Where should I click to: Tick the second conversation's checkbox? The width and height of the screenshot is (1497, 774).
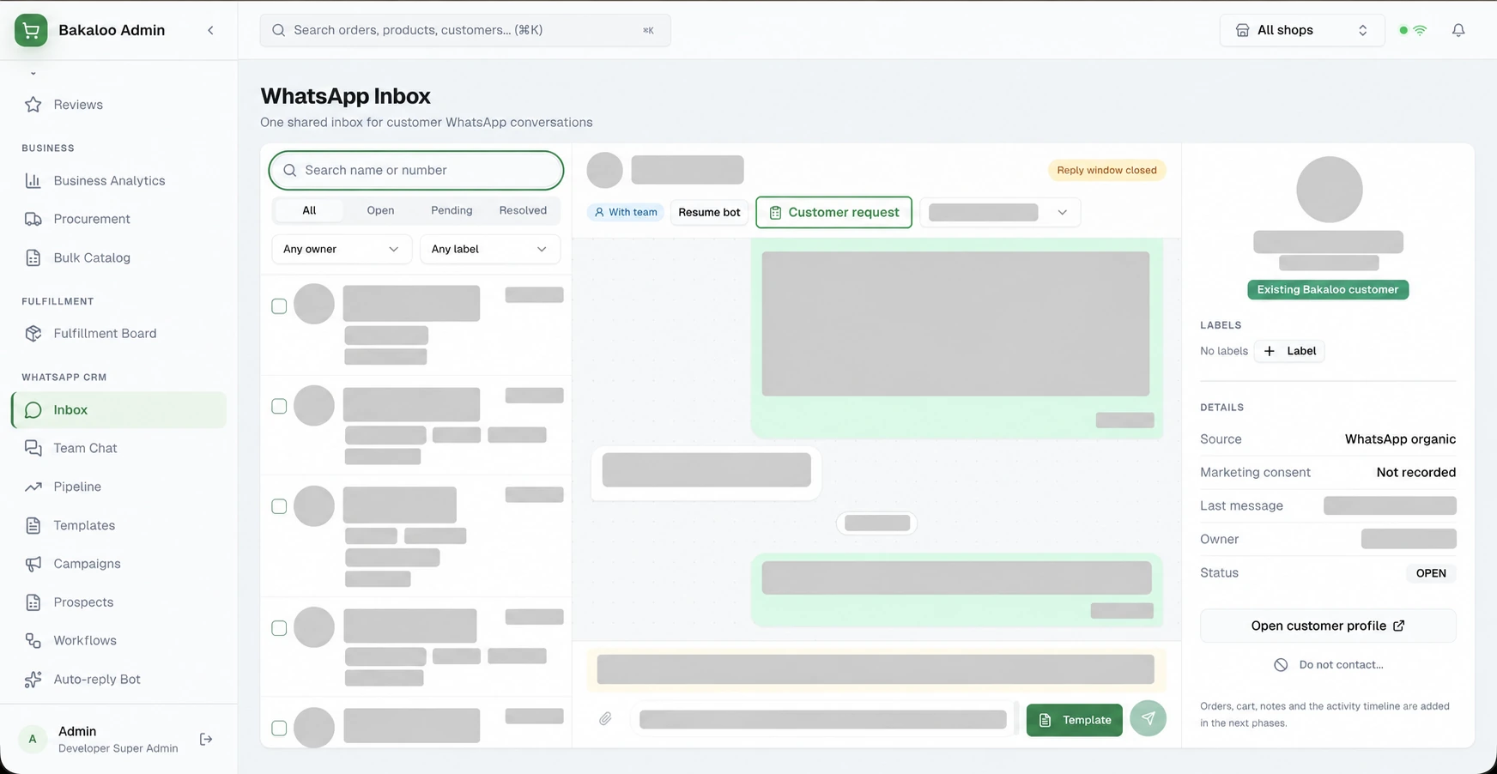[x=279, y=406]
